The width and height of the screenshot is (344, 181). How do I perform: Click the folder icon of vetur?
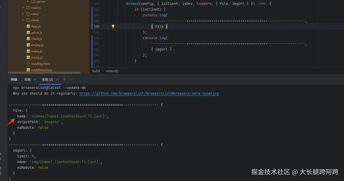coord(28,14)
